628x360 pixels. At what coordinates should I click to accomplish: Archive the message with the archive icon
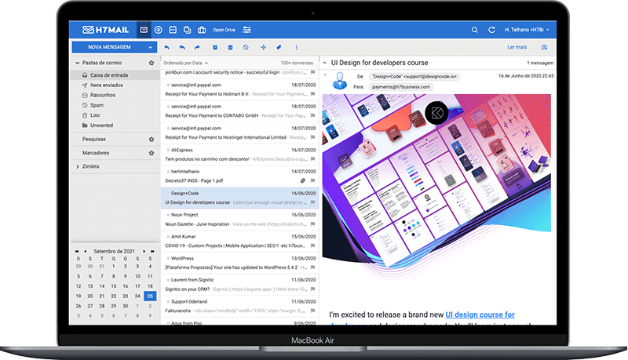215,47
